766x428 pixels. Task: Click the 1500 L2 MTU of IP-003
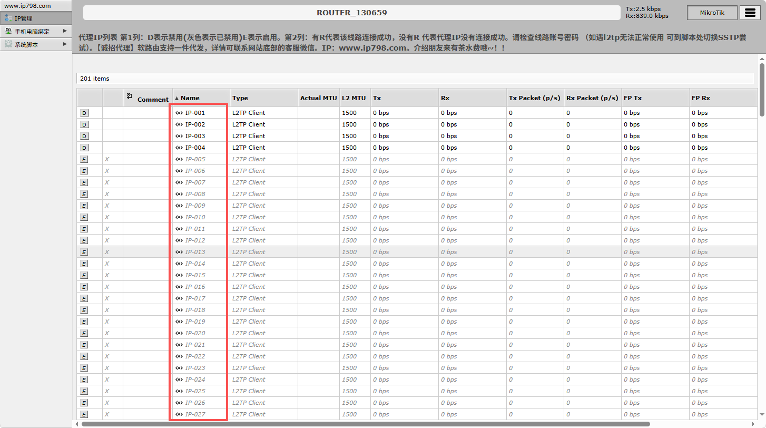[x=349, y=136]
